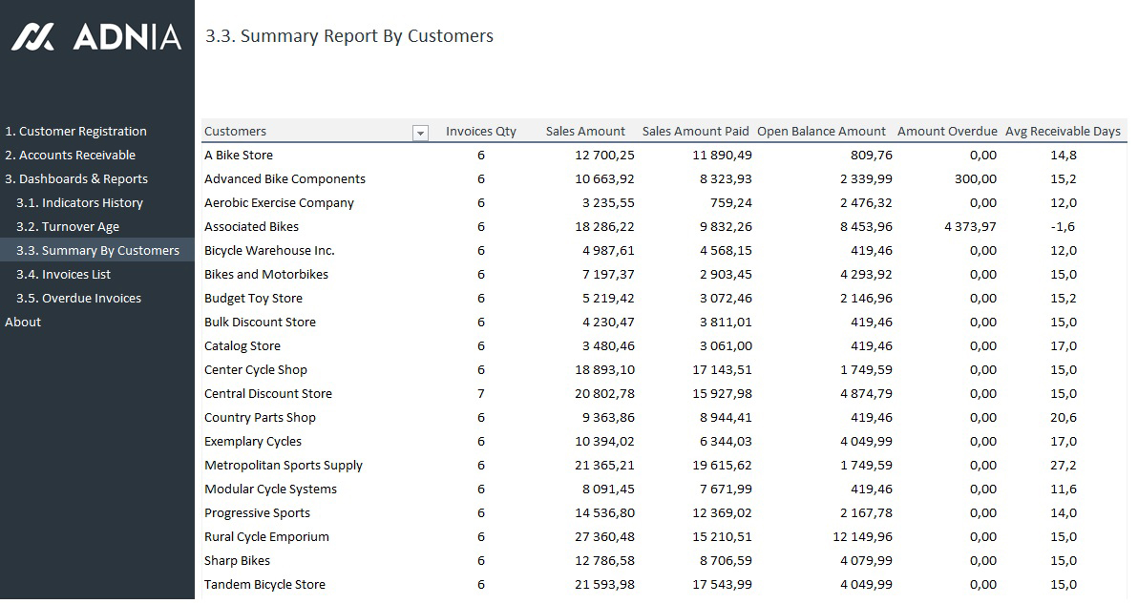
Task: Navigate to Turnover Age report
Action: coord(68,227)
